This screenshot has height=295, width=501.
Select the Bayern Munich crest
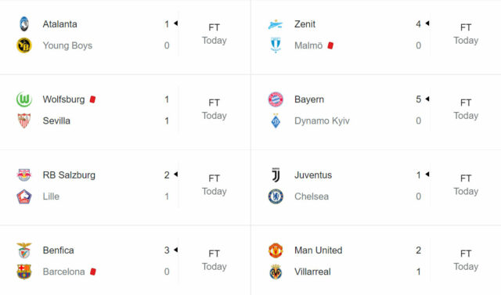click(276, 99)
